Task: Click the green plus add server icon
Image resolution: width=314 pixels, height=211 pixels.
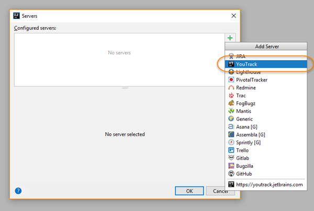Action: pyautogui.click(x=230, y=38)
